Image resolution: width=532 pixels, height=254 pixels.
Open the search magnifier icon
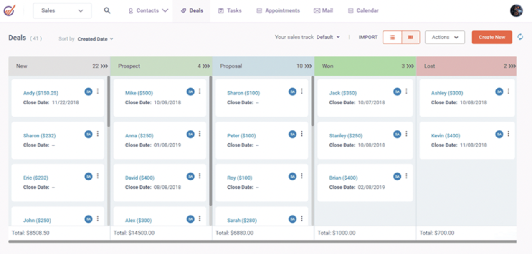pyautogui.click(x=107, y=11)
